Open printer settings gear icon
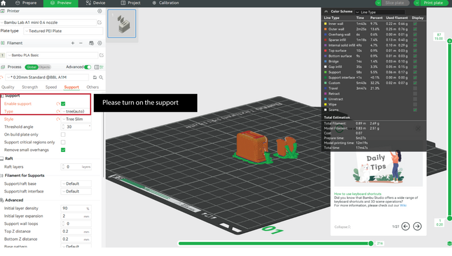 [100, 11]
